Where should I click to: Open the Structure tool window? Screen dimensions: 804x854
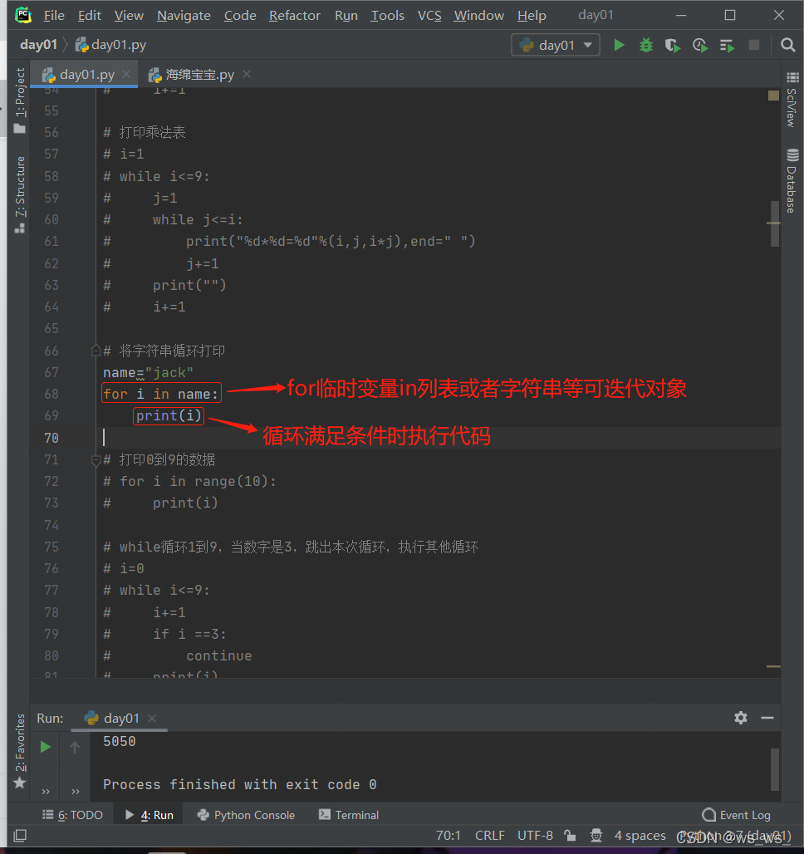[x=20, y=194]
